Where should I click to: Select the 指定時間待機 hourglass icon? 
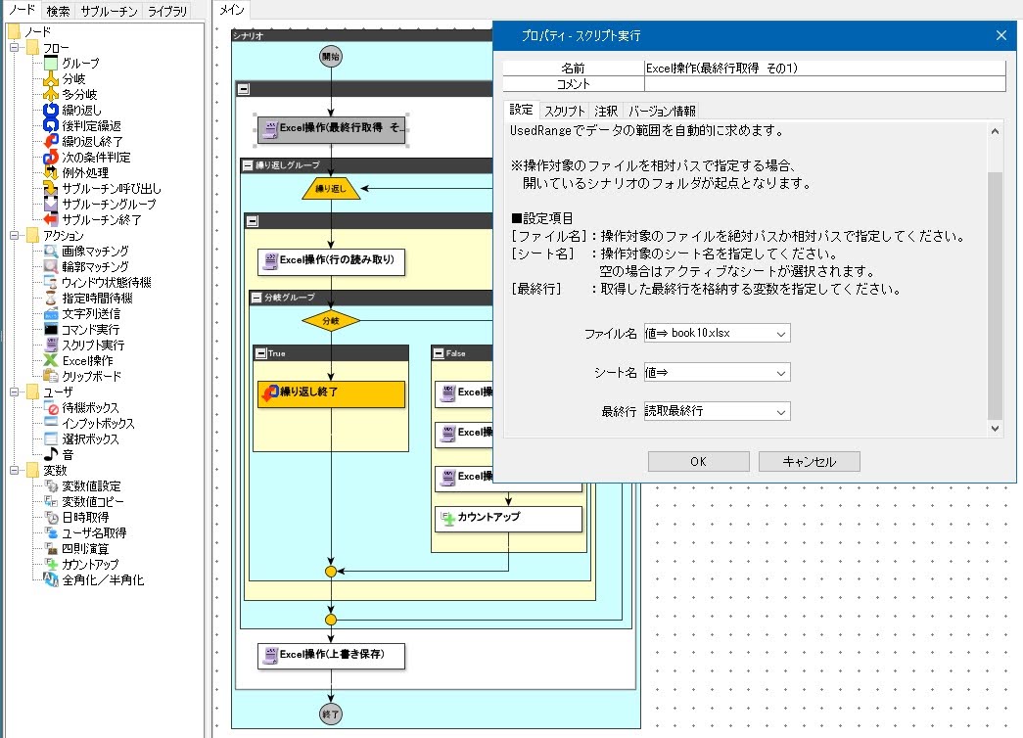51,299
